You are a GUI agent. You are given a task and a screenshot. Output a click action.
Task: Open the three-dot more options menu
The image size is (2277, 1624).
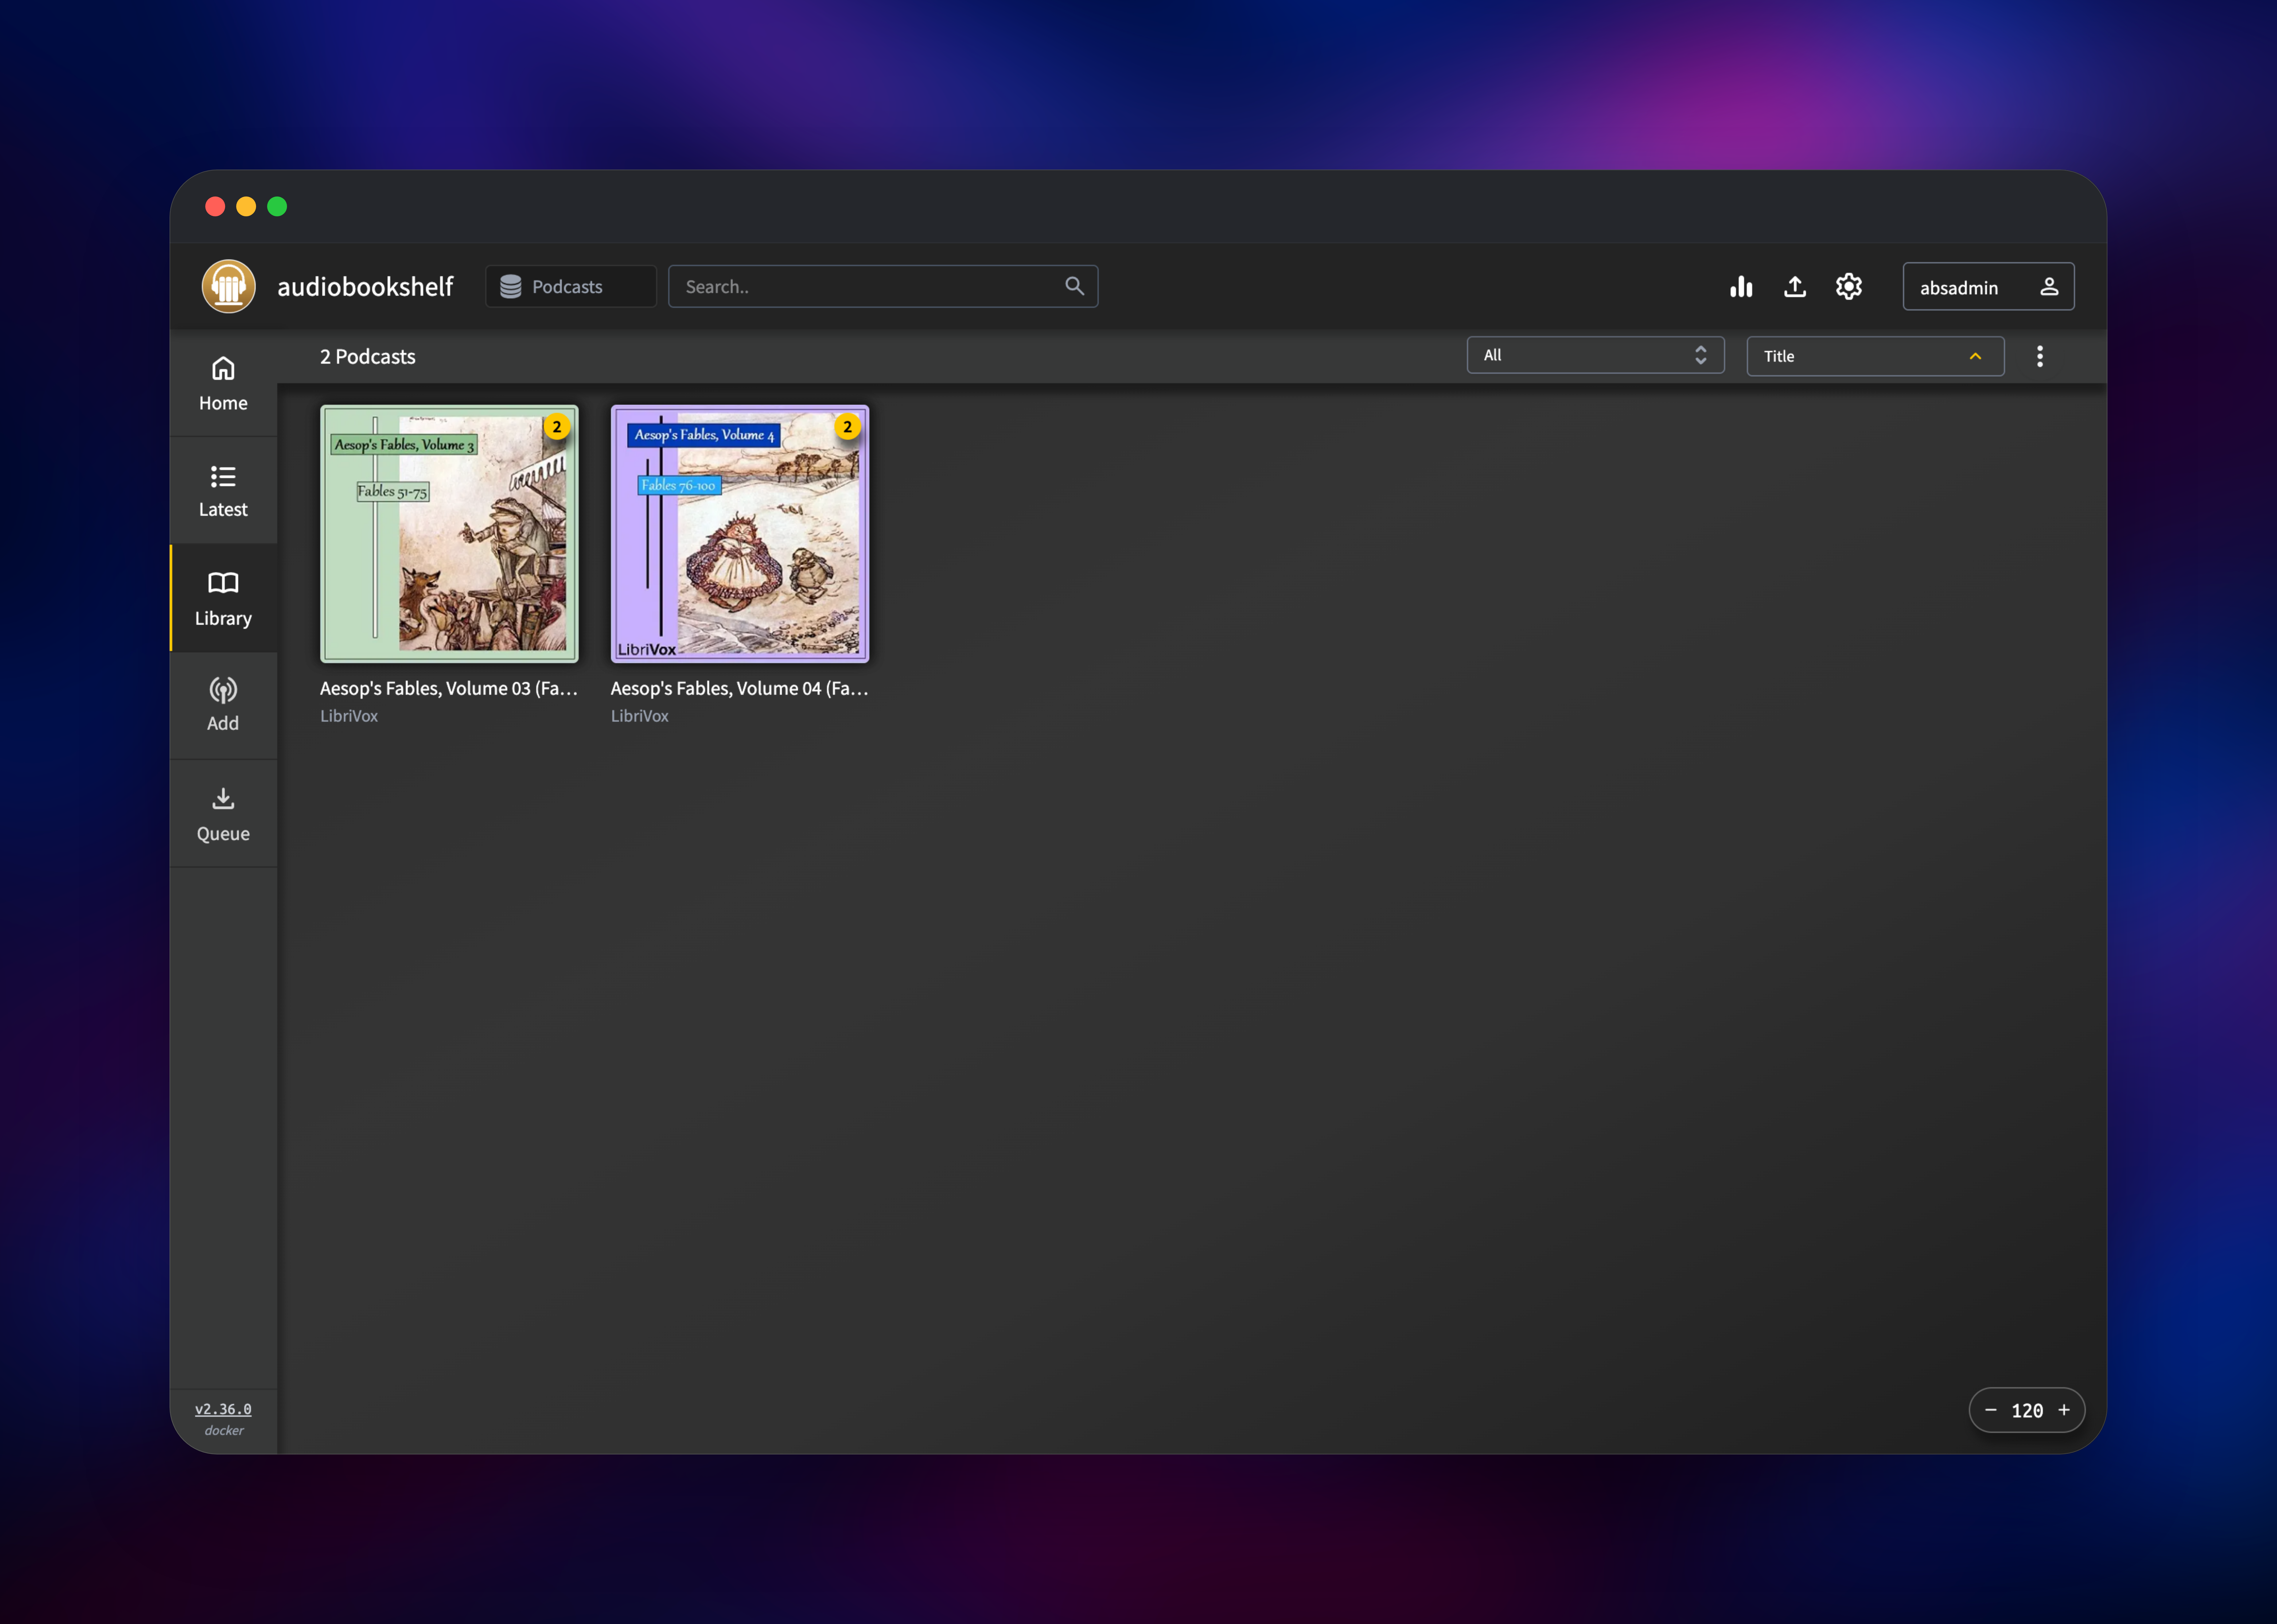coord(2040,356)
